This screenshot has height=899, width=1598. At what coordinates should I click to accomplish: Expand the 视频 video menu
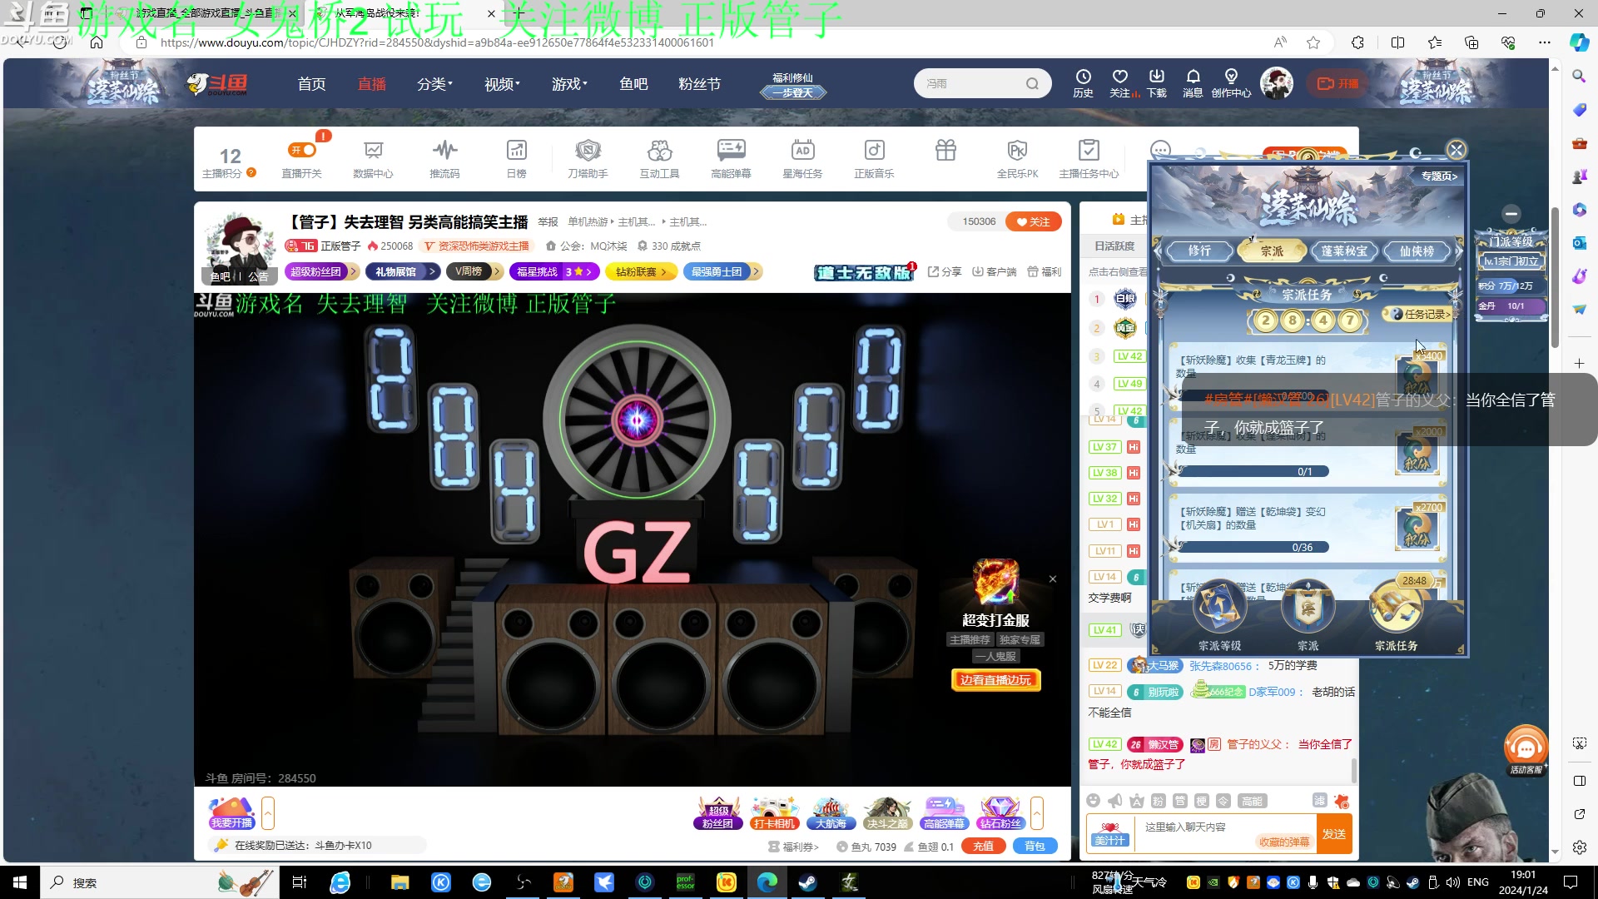502,84
